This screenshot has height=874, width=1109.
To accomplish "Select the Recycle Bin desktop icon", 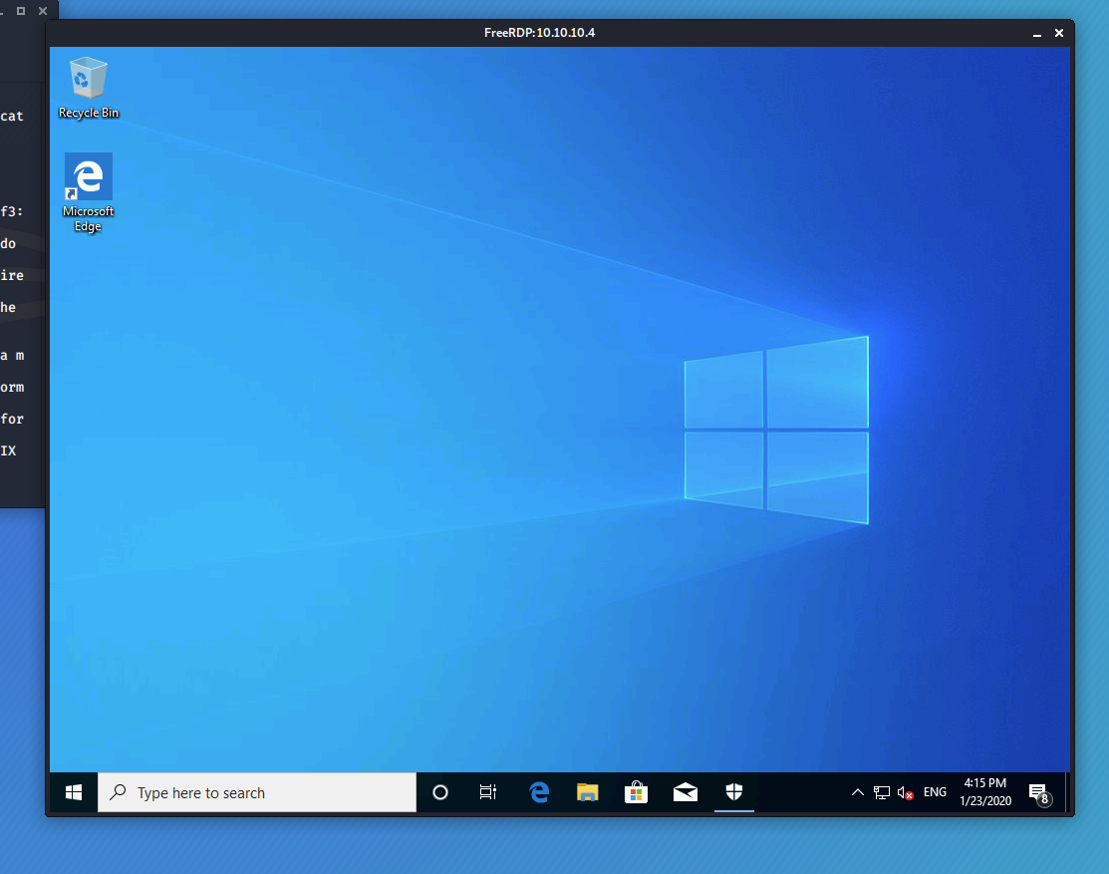I will [x=89, y=88].
